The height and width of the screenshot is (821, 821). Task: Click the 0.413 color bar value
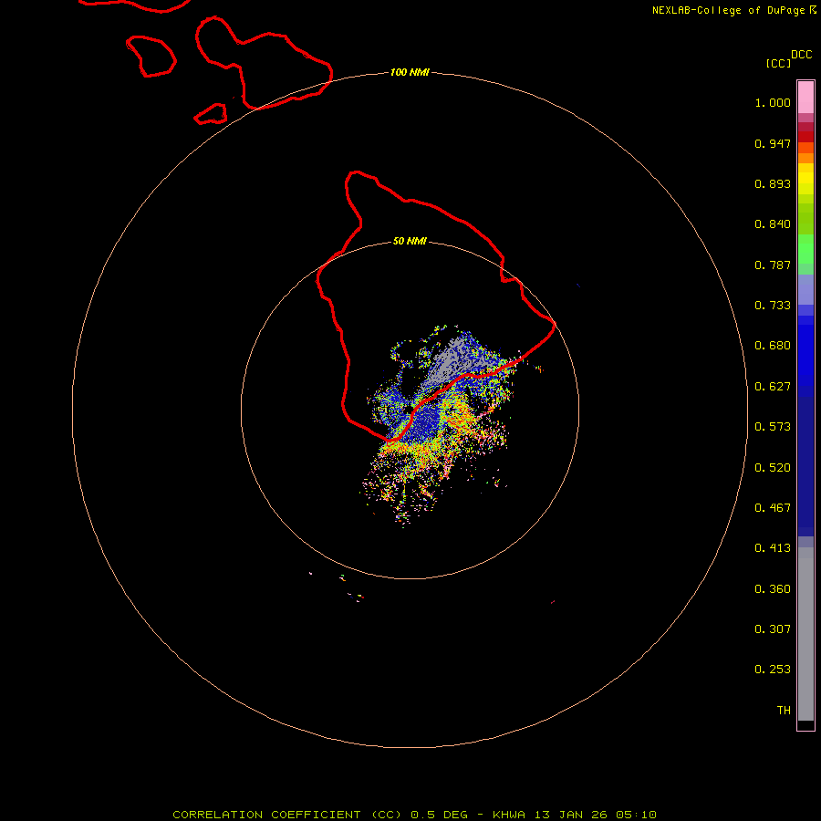coord(773,548)
